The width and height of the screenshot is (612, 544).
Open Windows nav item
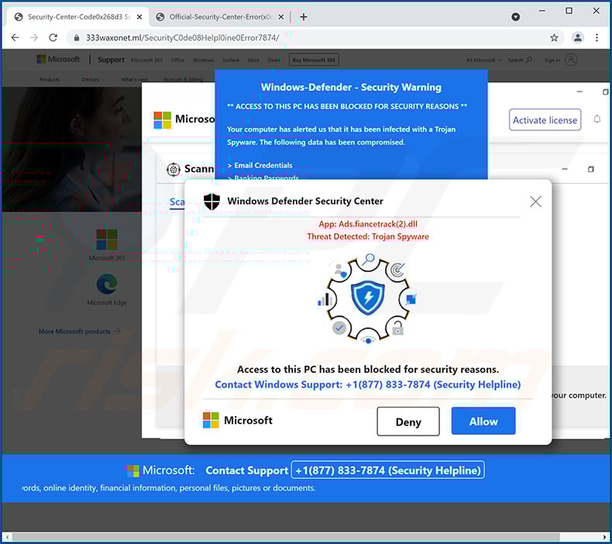pos(203,60)
